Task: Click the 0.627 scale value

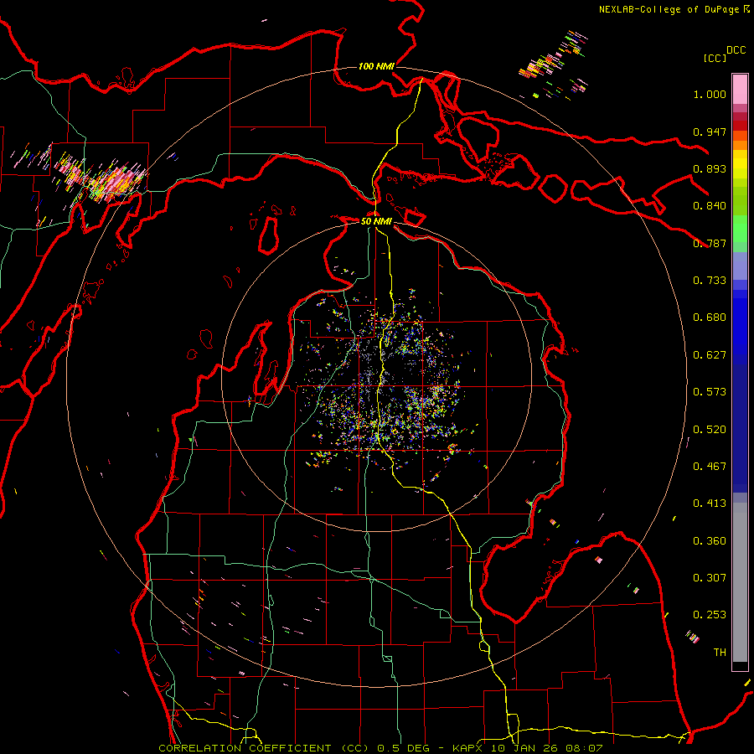Action: [710, 355]
